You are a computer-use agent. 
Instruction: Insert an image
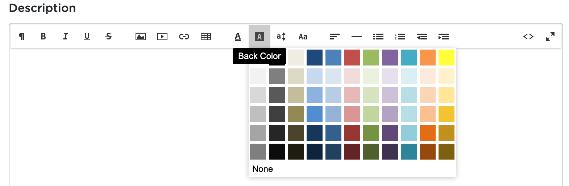click(141, 37)
